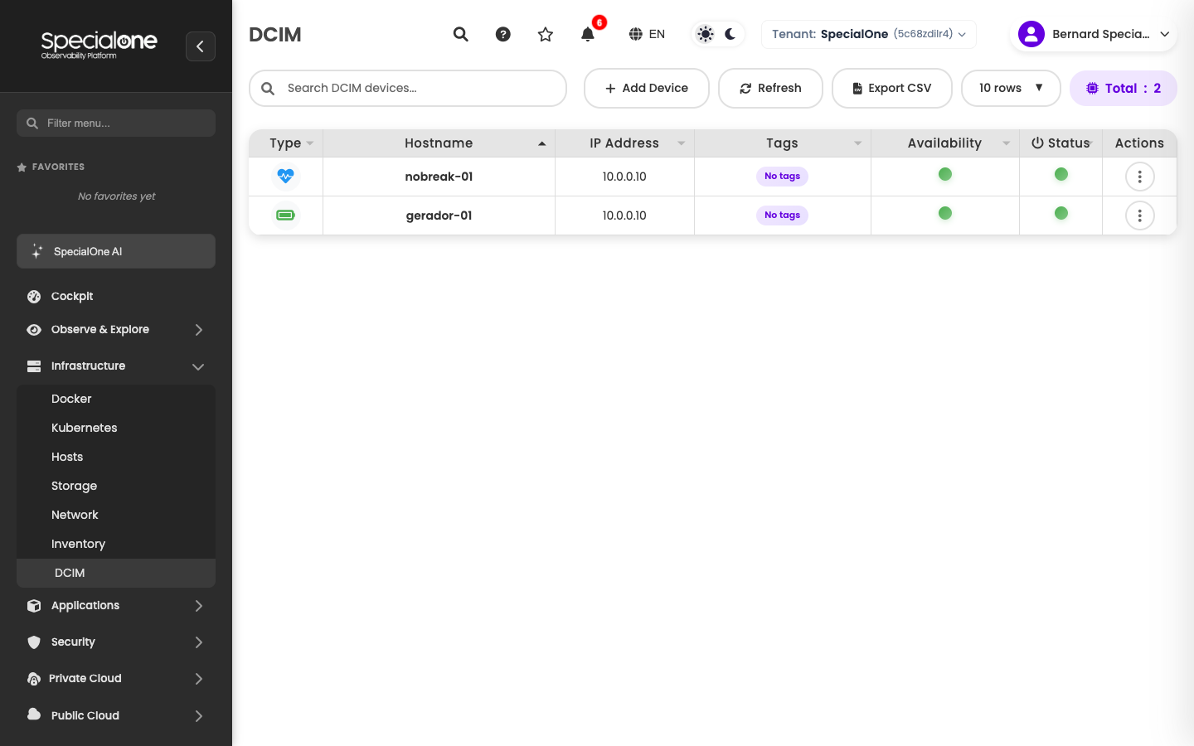Switch to dark mode moon icon
Image resolution: width=1194 pixels, height=746 pixels.
point(730,34)
